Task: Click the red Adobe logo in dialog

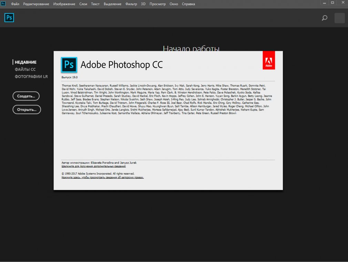Action: pos(269,60)
